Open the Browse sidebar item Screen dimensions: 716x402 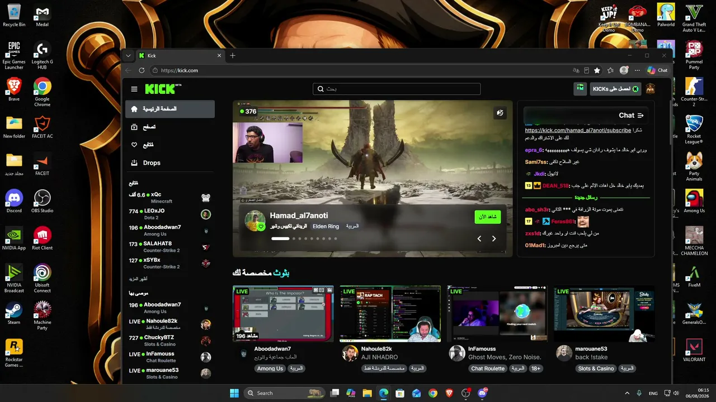pos(170,127)
